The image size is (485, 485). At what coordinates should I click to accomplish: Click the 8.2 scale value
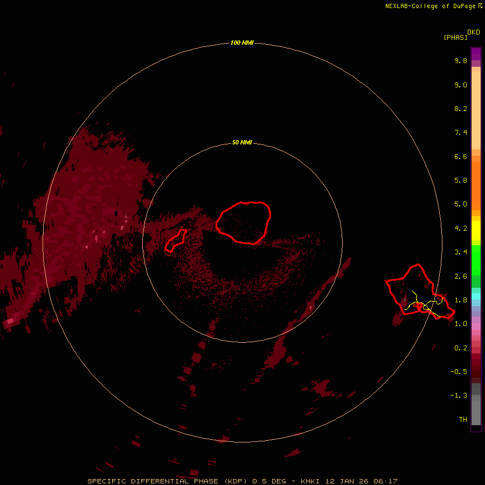(x=461, y=108)
